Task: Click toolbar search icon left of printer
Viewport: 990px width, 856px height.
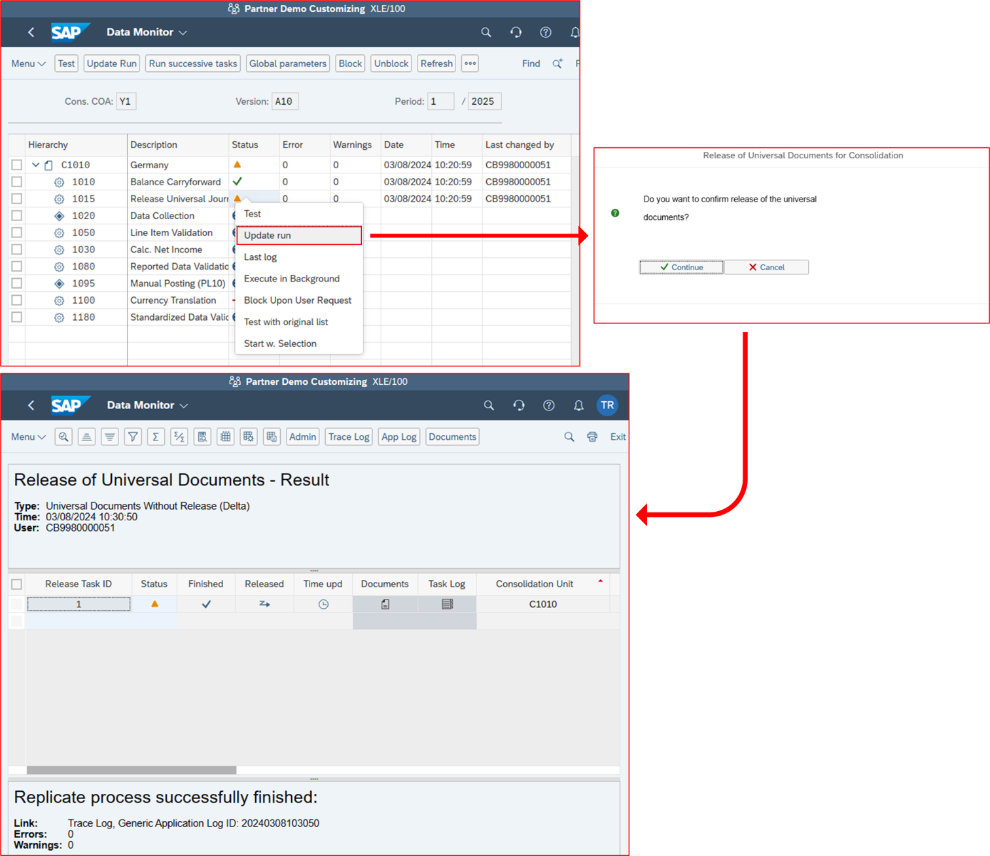Action: click(x=569, y=437)
